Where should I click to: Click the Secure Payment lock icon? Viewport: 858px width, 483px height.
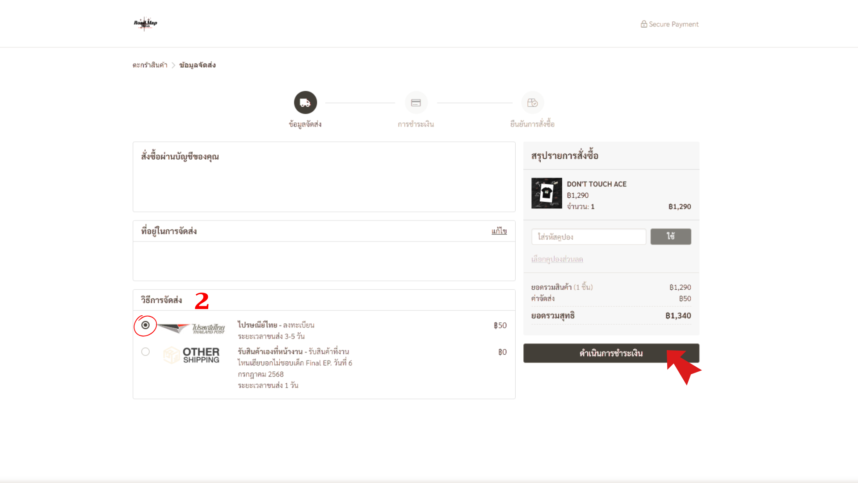point(643,24)
